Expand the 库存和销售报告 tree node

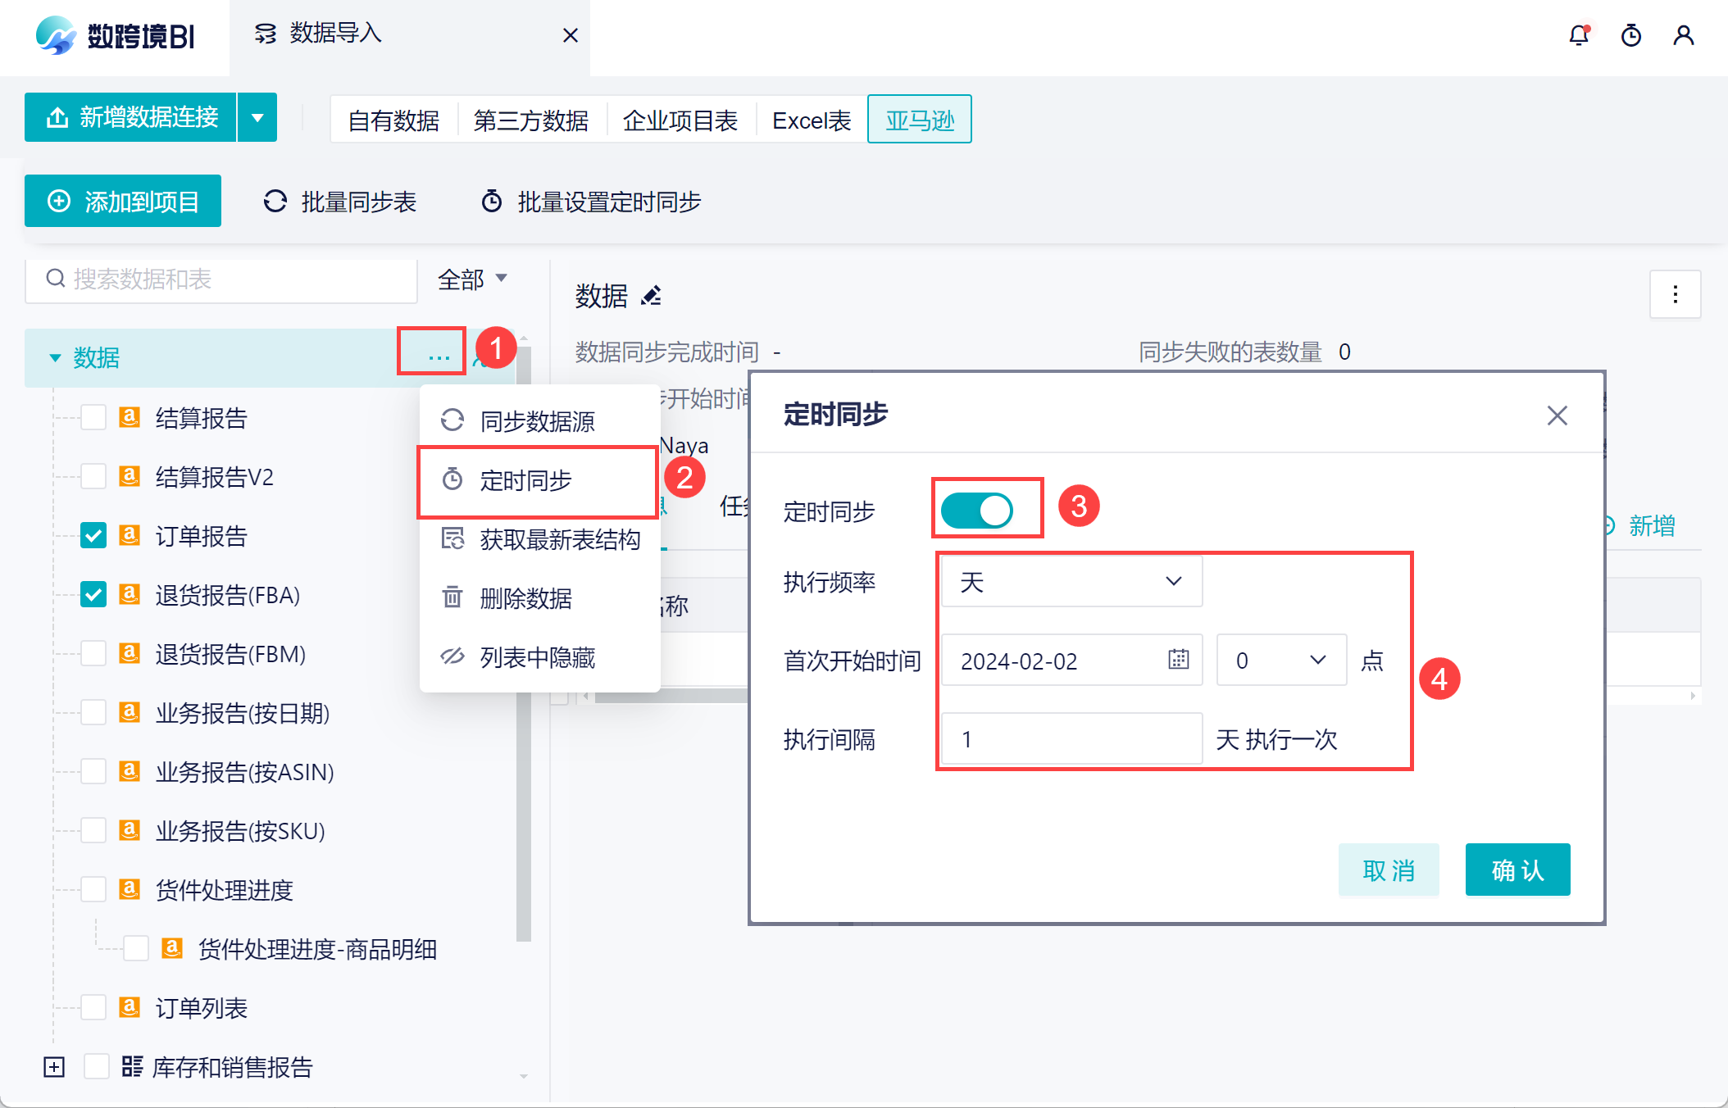[x=54, y=1067]
